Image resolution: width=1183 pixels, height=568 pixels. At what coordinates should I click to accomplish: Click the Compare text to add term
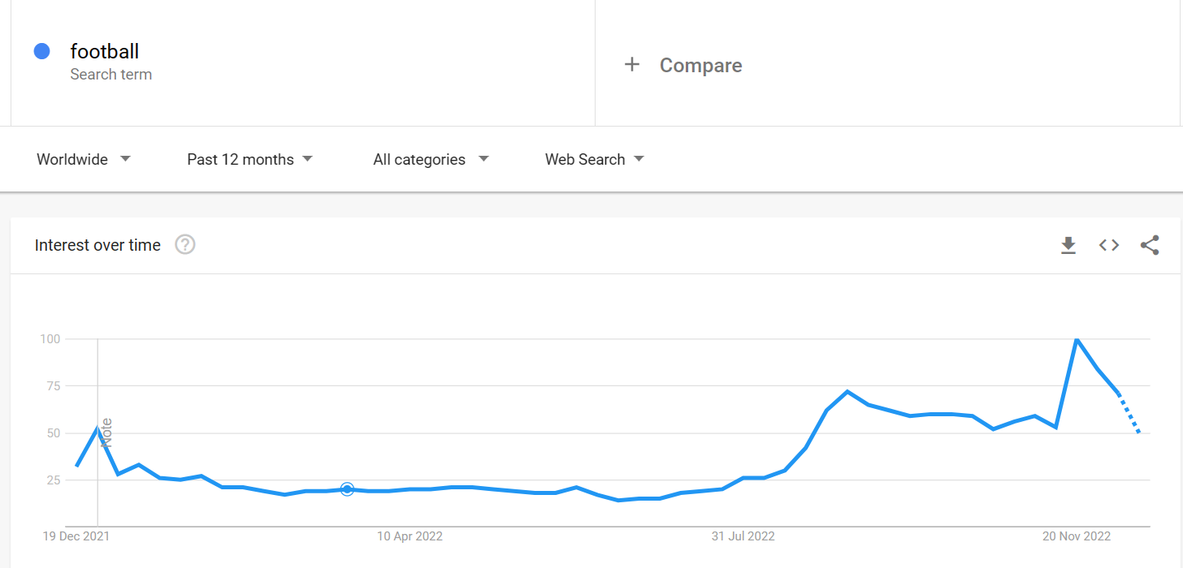tap(701, 66)
